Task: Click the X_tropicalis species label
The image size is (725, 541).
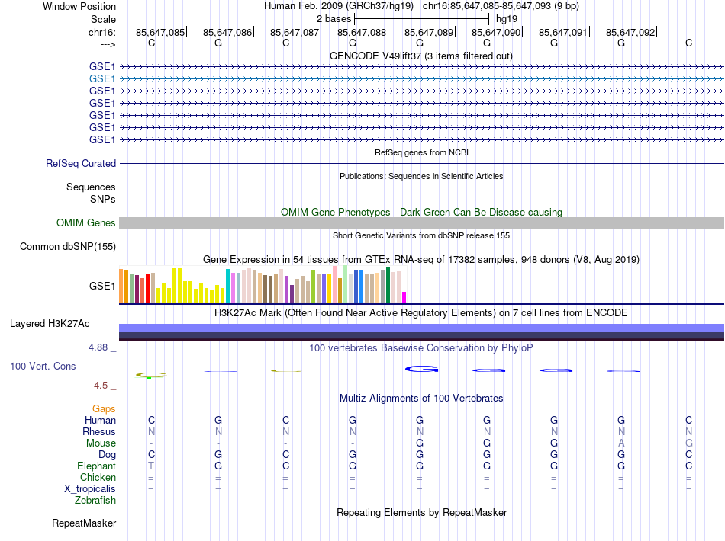Action: [90, 488]
